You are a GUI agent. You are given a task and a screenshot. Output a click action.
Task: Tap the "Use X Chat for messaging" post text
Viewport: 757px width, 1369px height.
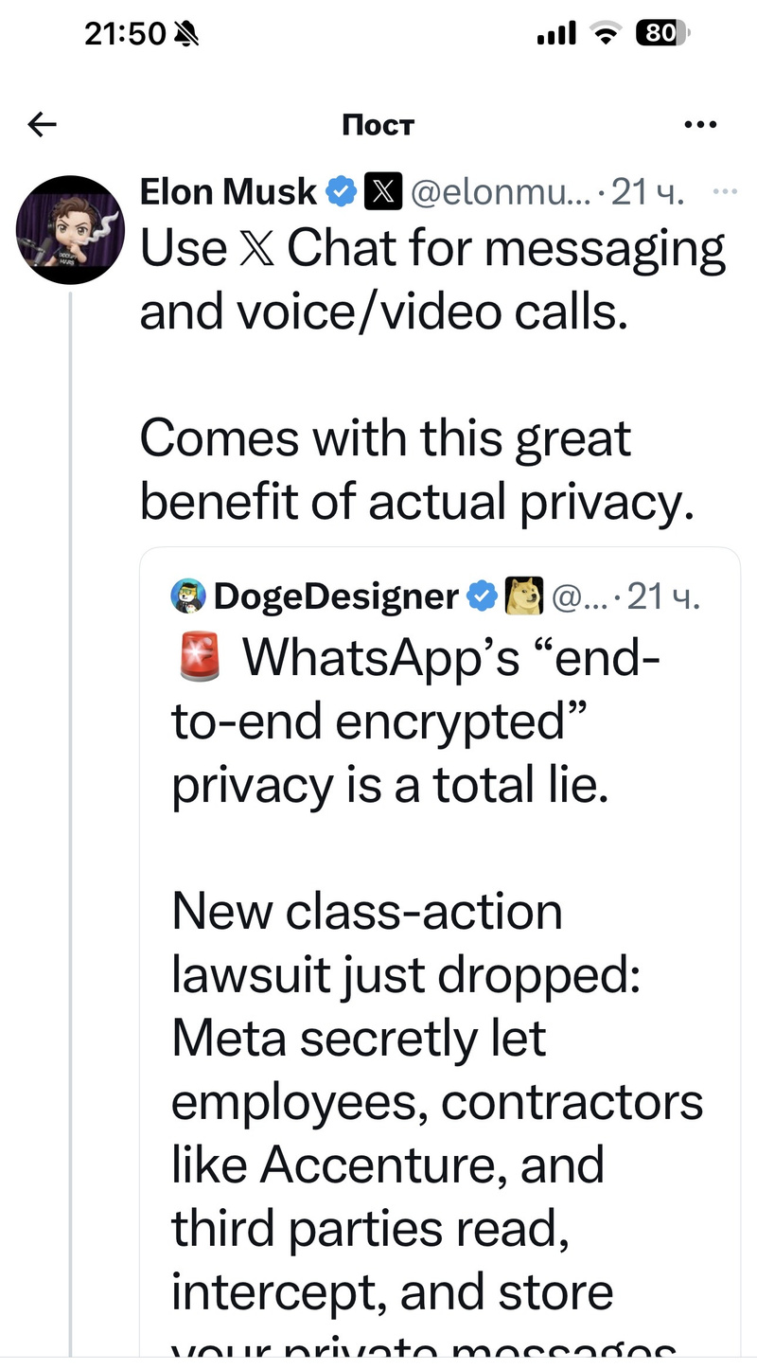tap(431, 280)
